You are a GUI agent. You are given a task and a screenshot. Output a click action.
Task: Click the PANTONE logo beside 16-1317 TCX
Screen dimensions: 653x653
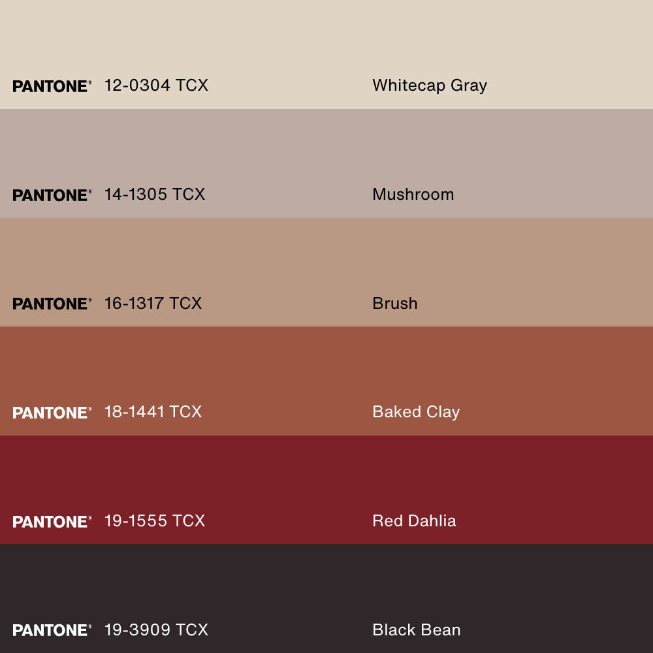pyautogui.click(x=52, y=304)
